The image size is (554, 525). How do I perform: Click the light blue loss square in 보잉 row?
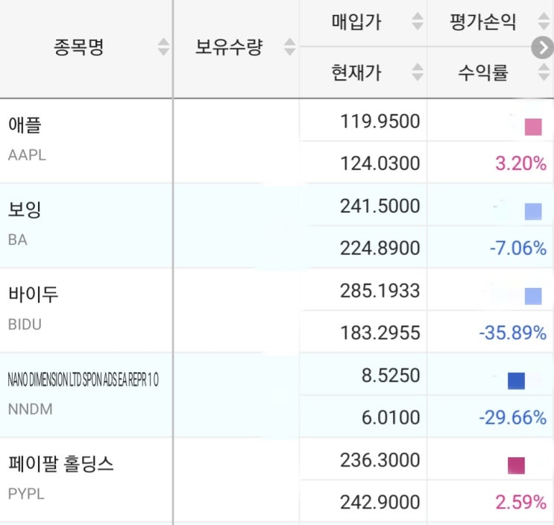[x=533, y=212]
